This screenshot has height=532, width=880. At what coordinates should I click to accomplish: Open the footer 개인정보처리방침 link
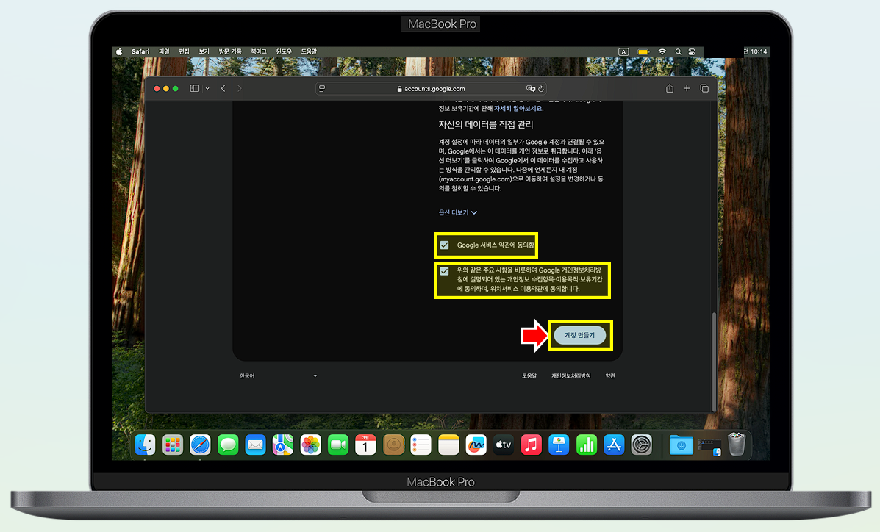[570, 376]
